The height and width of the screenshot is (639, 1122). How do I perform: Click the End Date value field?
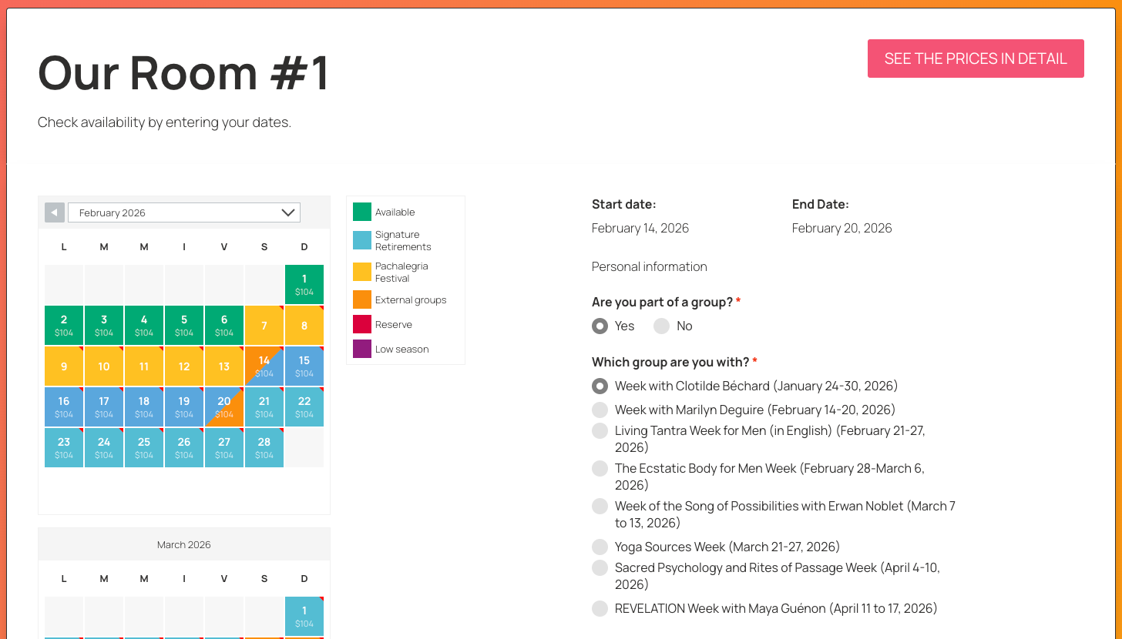coord(841,228)
